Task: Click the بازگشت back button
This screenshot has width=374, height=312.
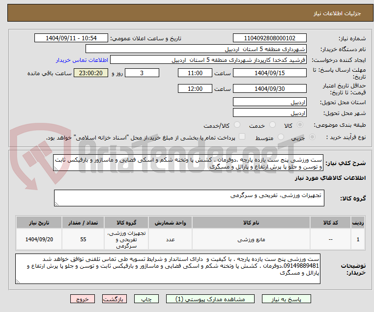Action: point(115,299)
